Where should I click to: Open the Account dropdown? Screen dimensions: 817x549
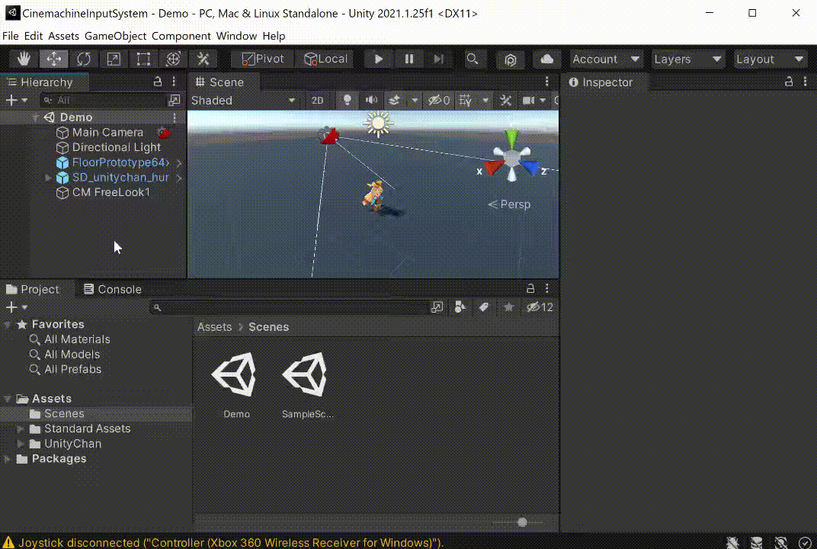tap(605, 59)
